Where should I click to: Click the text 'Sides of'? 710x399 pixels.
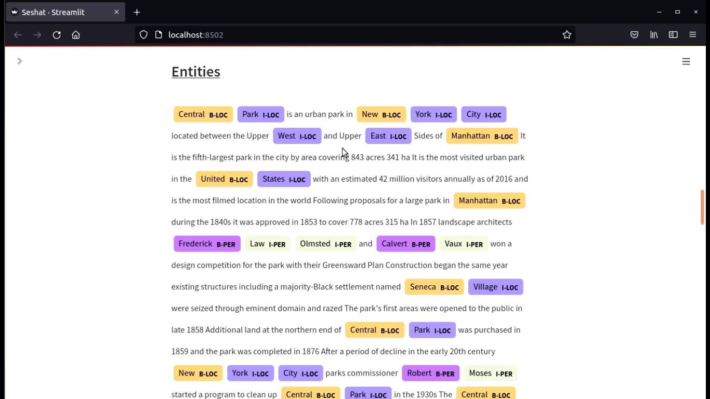(x=428, y=136)
